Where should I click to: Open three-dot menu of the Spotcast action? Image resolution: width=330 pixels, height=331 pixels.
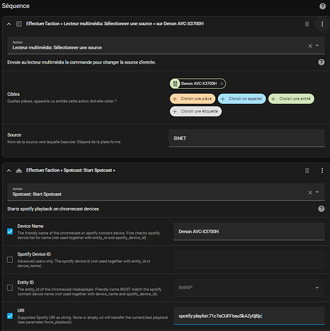point(322,170)
